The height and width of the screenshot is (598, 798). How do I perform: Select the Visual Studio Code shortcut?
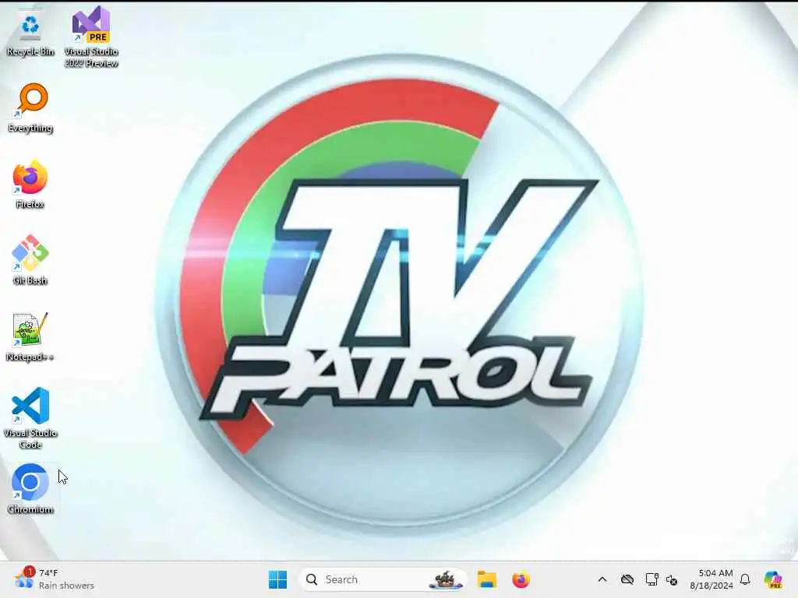[x=30, y=418]
